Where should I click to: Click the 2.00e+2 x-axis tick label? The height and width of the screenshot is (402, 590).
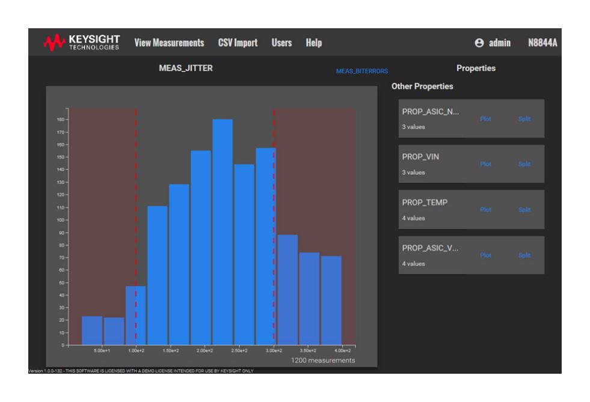tap(204, 350)
